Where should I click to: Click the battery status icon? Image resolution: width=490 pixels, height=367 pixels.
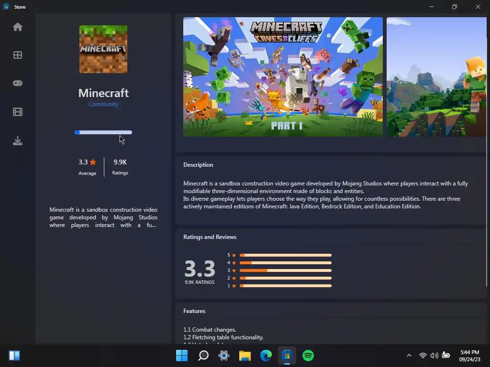446,355
